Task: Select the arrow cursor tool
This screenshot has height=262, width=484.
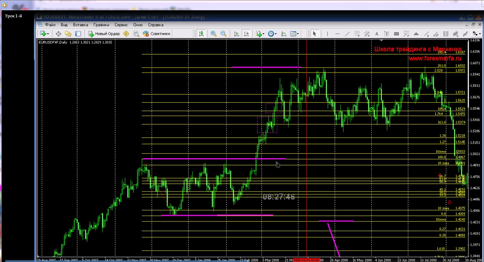Action: coord(315,34)
